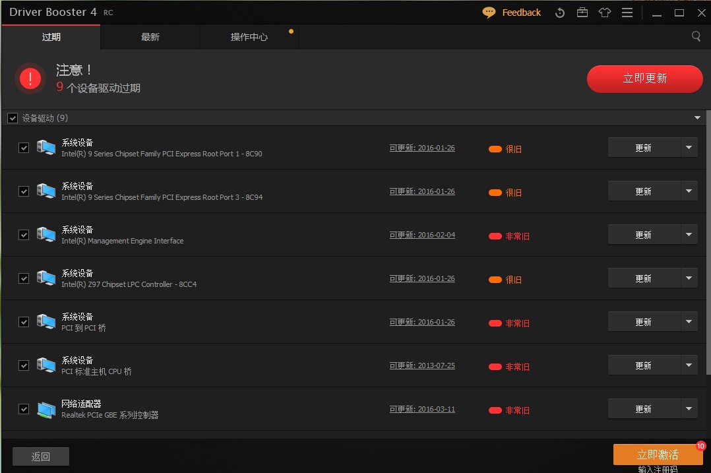711x473 pixels.
Task: Collapse the 设备驱动 group arrow
Action: click(697, 118)
